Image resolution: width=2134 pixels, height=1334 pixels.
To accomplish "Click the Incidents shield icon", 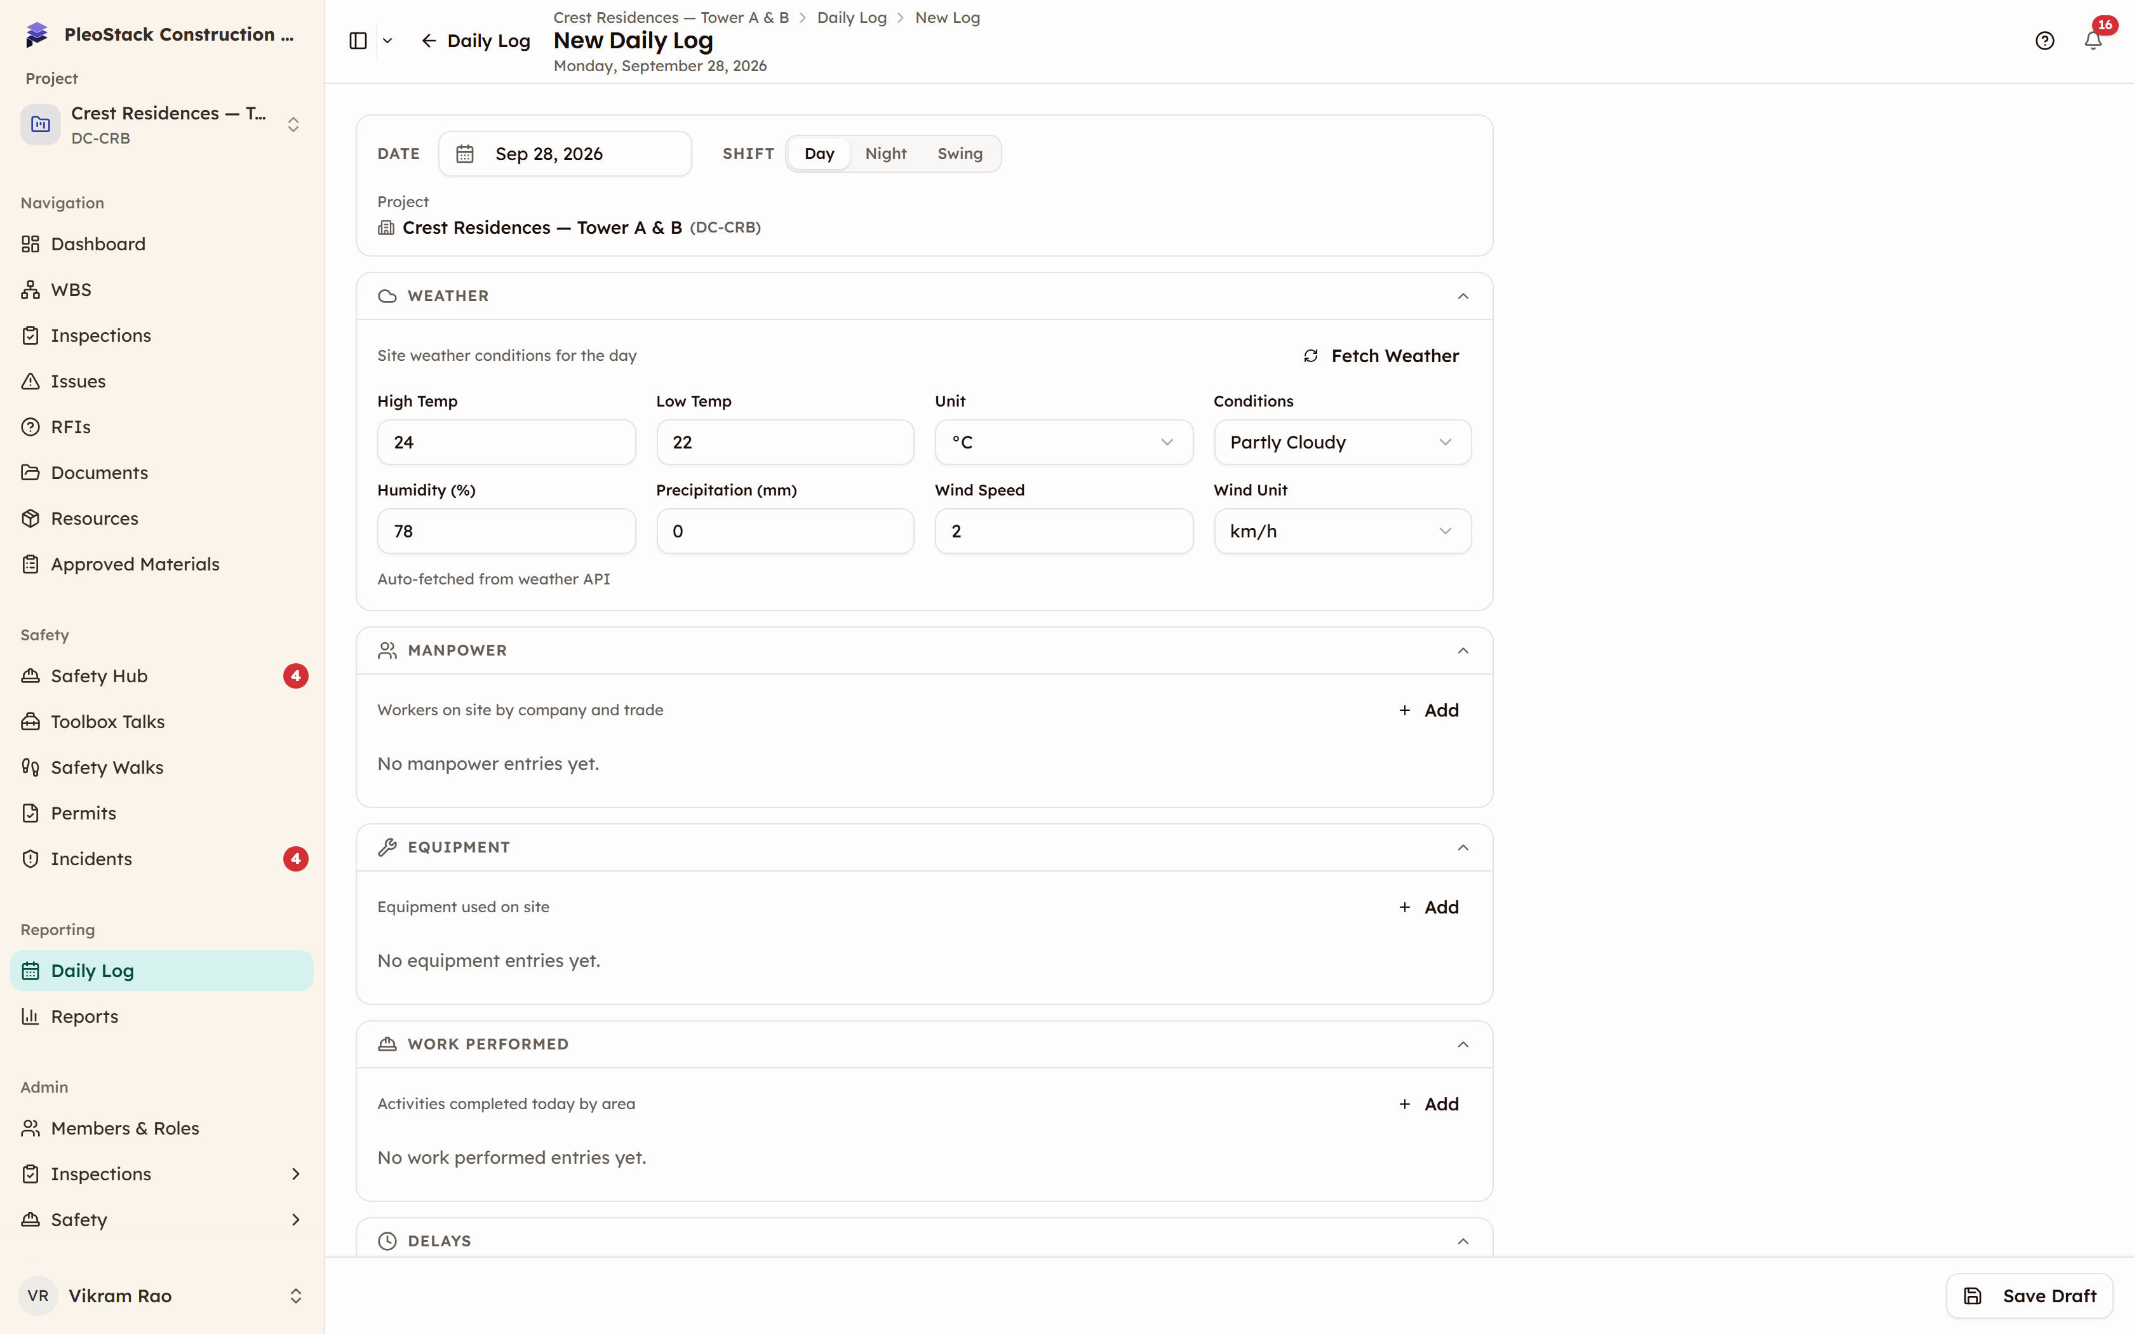I will point(31,859).
